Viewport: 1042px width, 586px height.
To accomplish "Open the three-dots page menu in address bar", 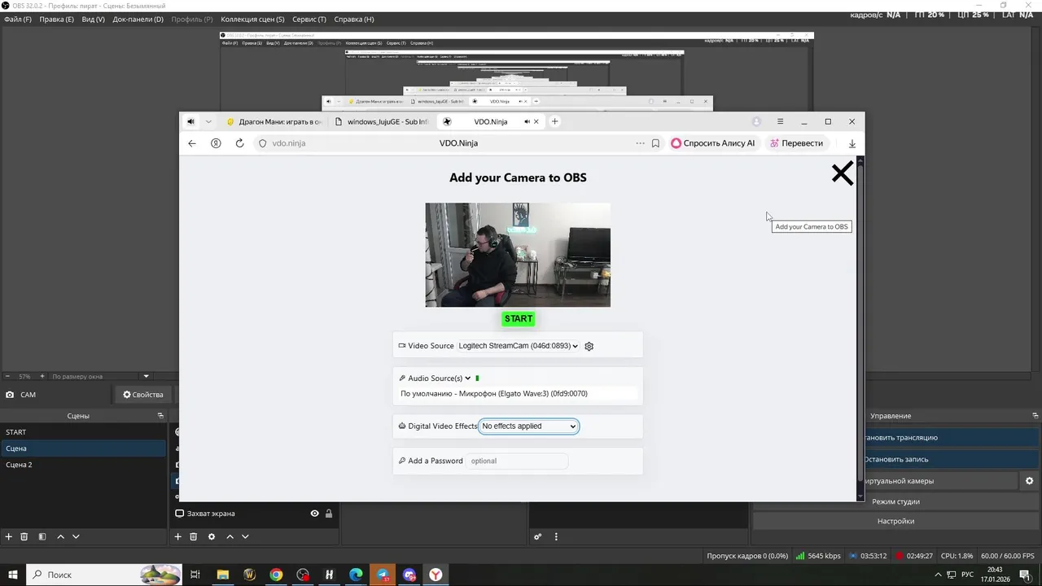I will pyautogui.click(x=640, y=143).
